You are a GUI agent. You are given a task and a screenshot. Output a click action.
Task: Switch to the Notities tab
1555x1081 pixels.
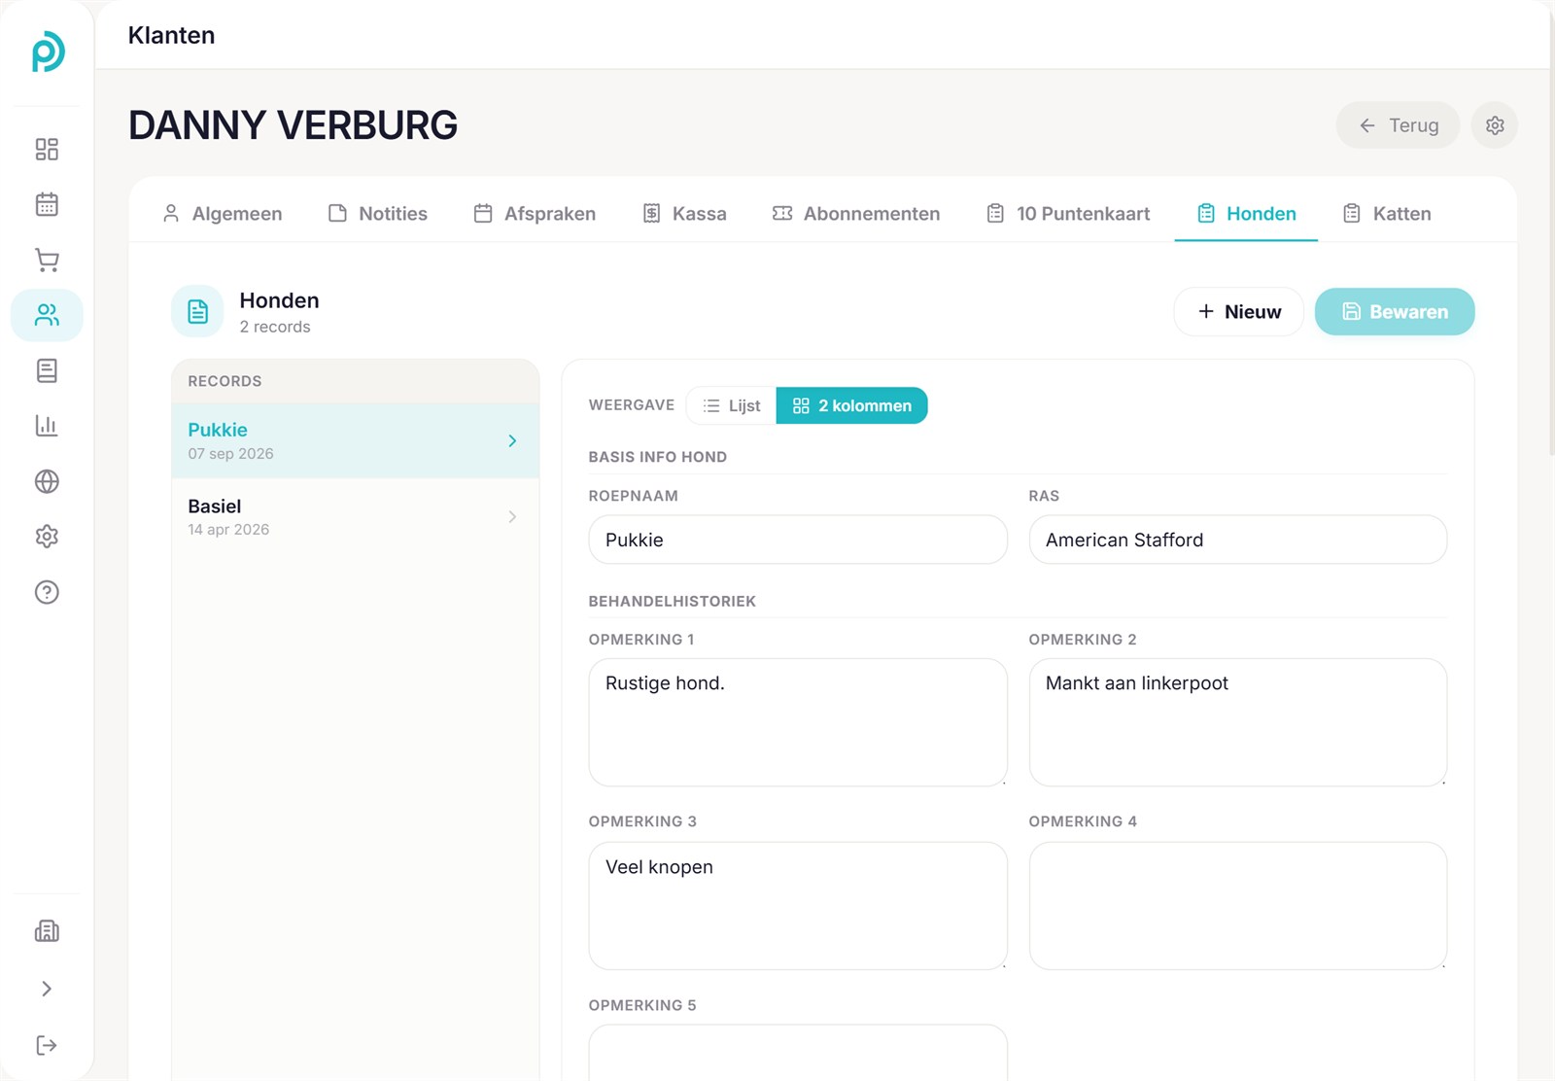point(378,214)
